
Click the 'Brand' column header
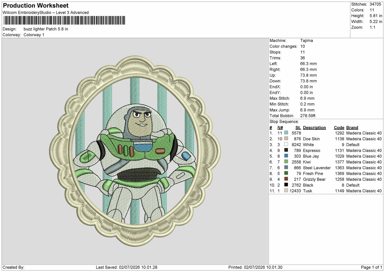352,128
